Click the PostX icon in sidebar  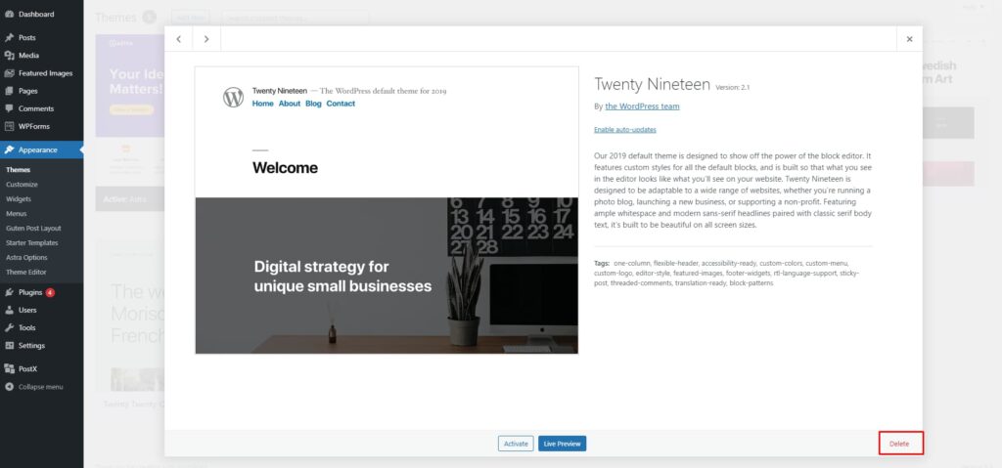[9, 368]
